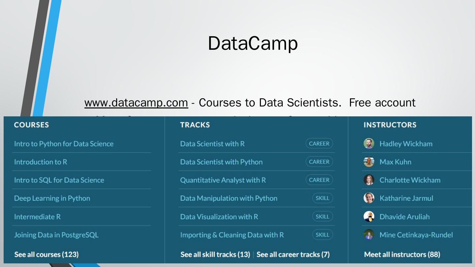Open Quantitative Analyst with R track
Image resolution: width=475 pixels, height=267 pixels.
tap(223, 180)
